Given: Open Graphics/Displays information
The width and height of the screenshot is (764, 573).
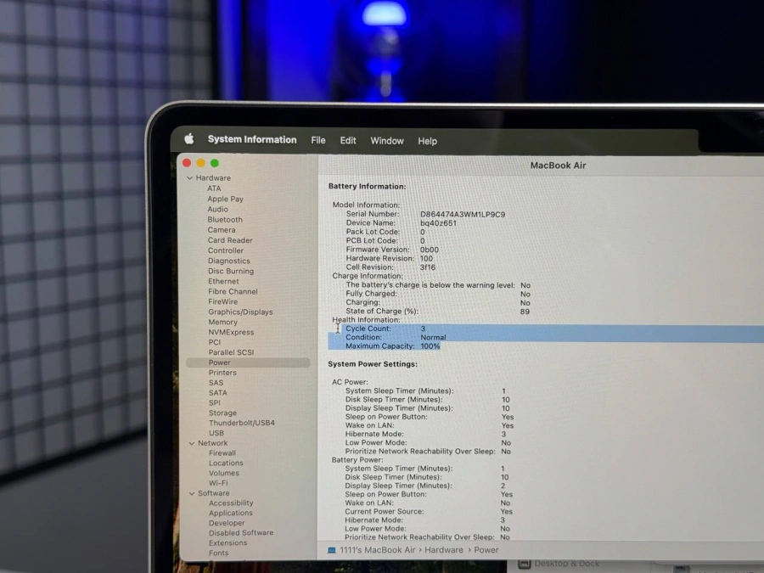Looking at the screenshot, I should (239, 312).
